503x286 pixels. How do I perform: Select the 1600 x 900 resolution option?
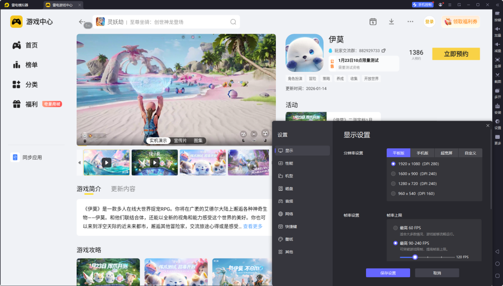point(414,174)
